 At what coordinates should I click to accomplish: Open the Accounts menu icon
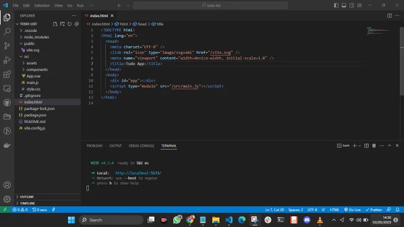pos(7,185)
